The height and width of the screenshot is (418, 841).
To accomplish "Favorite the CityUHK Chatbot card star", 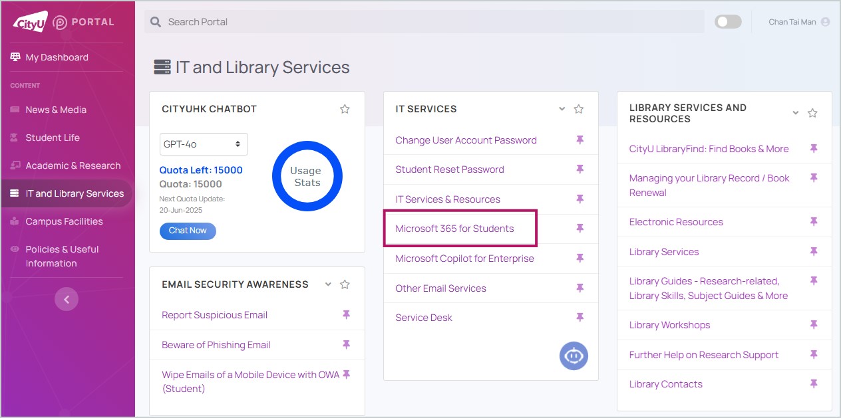I will [x=345, y=109].
